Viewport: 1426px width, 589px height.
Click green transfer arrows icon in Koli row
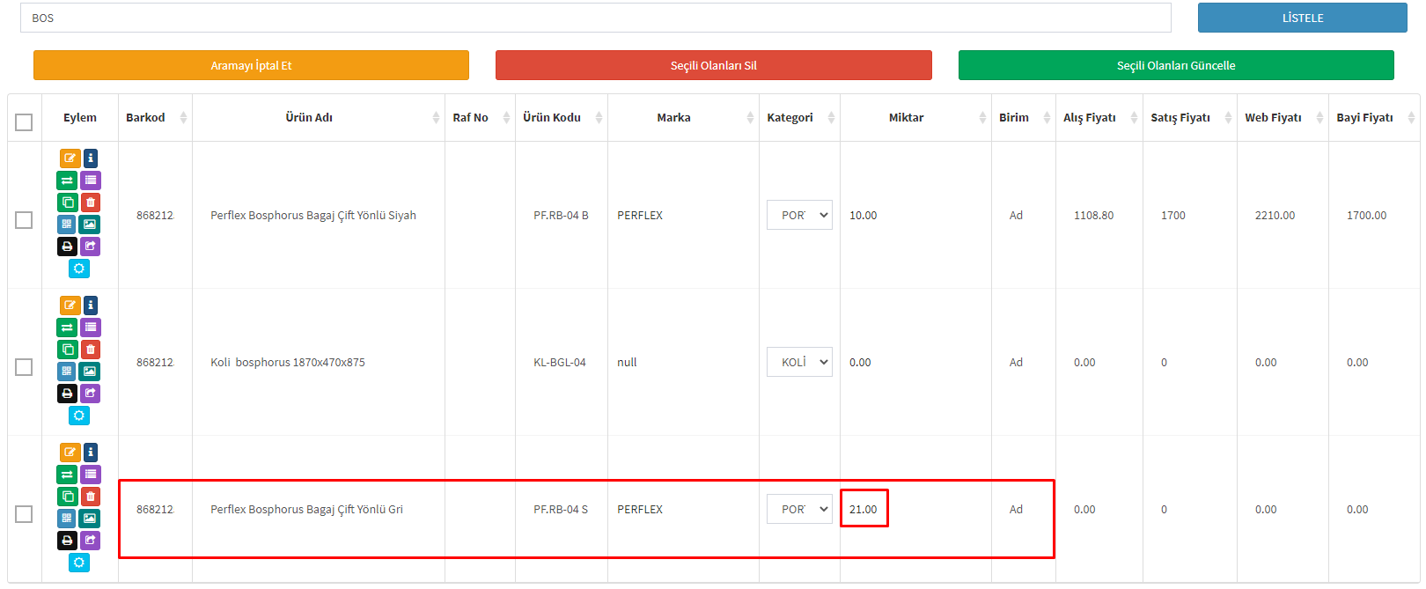pyautogui.click(x=67, y=328)
